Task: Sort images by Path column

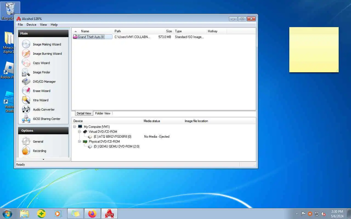Action: click(133, 31)
